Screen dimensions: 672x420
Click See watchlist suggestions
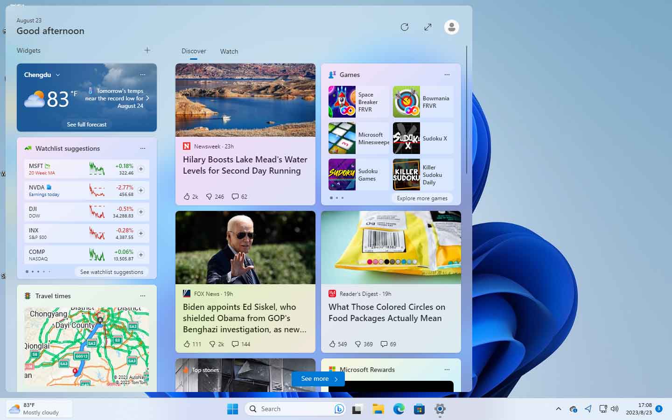112,272
